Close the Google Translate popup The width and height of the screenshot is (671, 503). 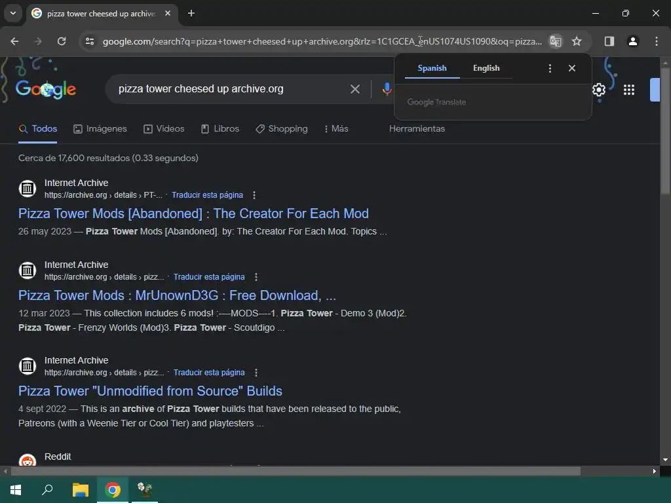point(571,68)
